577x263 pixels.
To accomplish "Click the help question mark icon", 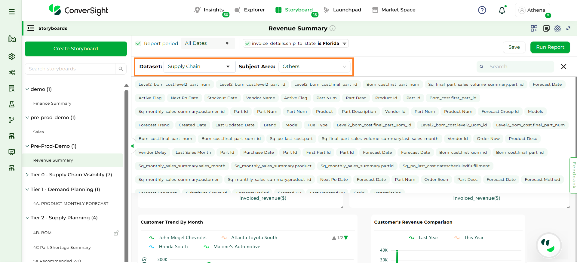I will 482,10.
